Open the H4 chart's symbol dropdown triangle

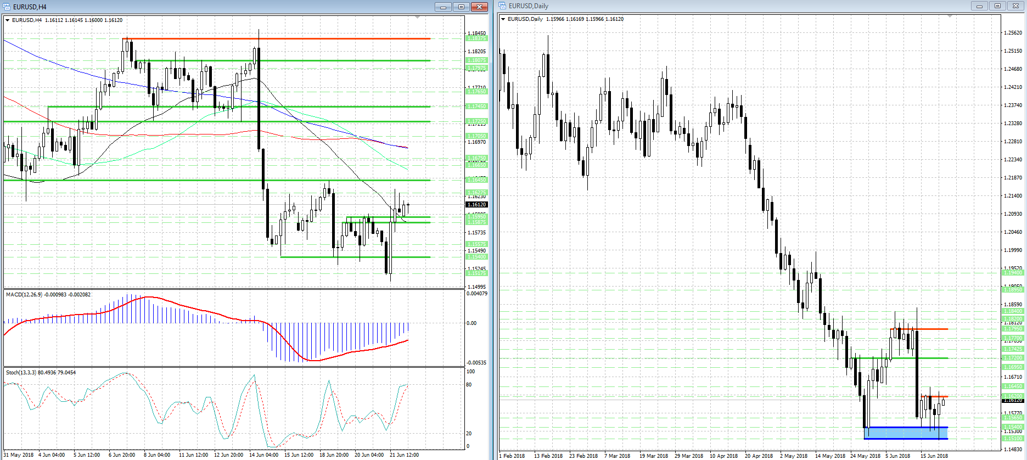8,20
